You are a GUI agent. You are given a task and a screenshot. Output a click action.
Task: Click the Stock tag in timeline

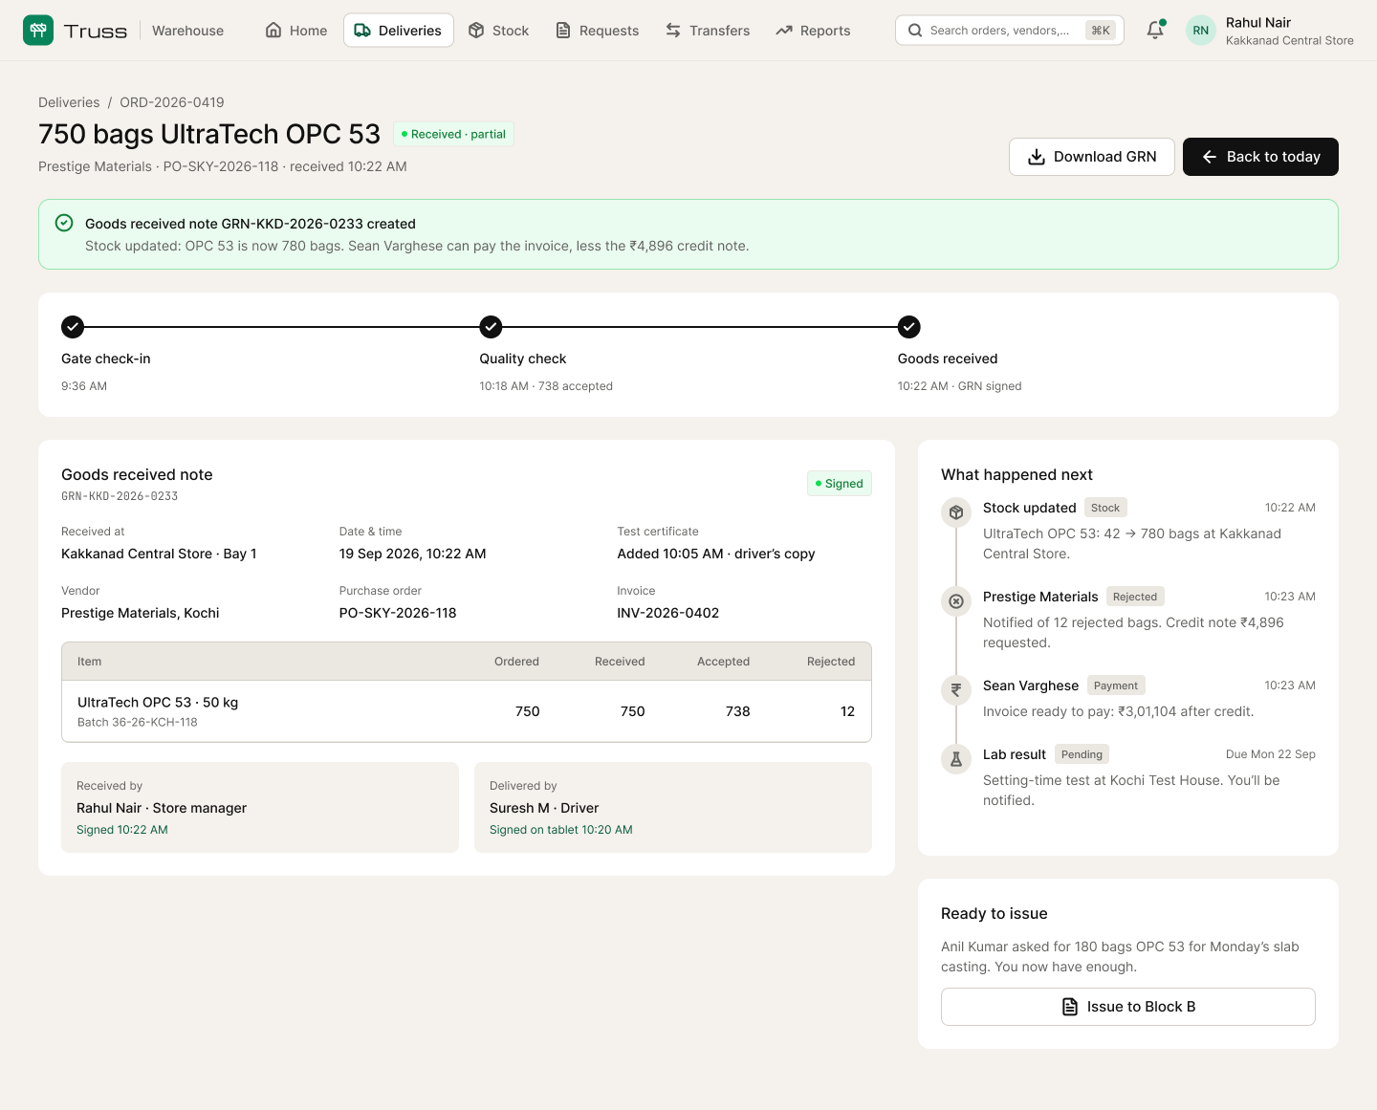click(x=1105, y=508)
